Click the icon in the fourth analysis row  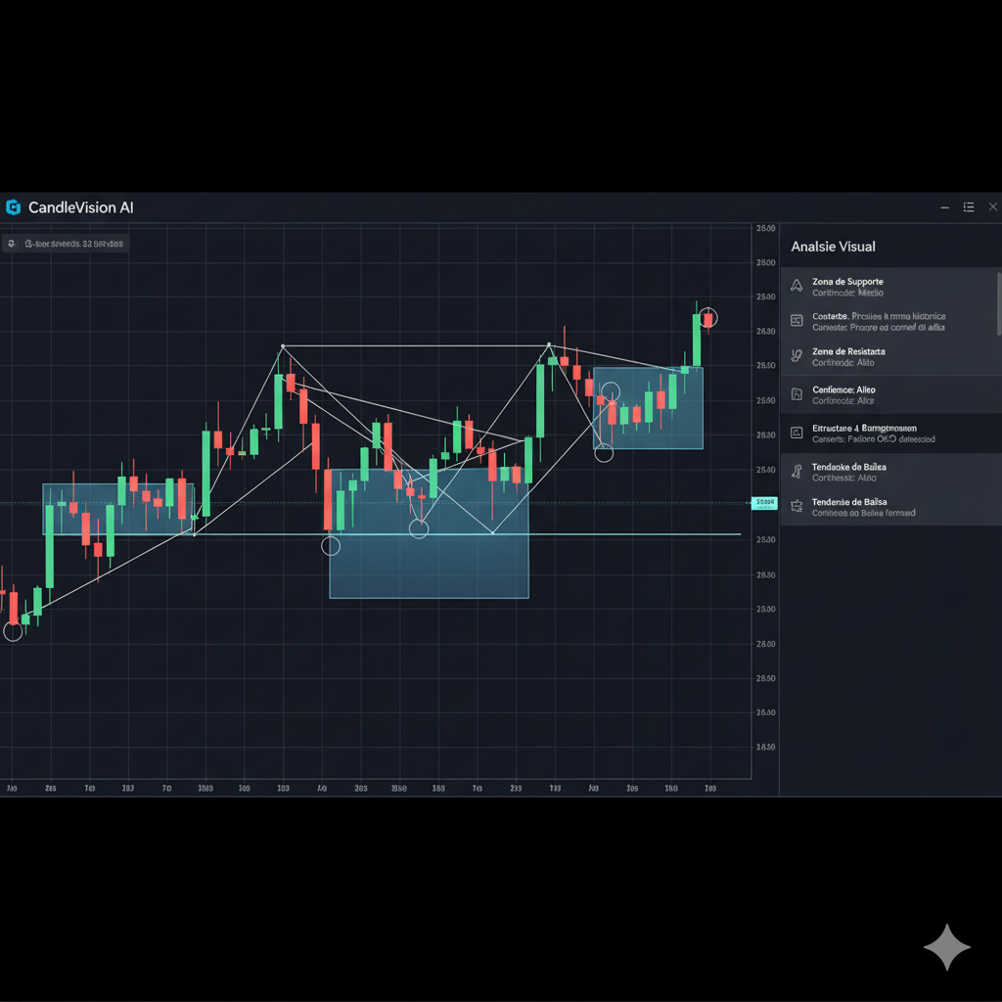[796, 395]
